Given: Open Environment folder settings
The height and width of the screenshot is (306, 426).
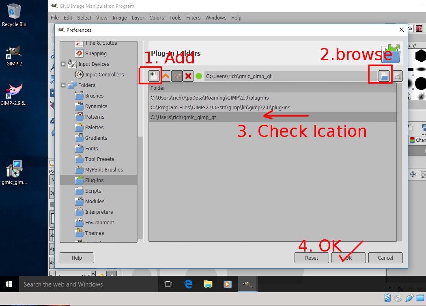Looking at the screenshot, I should [x=99, y=223].
